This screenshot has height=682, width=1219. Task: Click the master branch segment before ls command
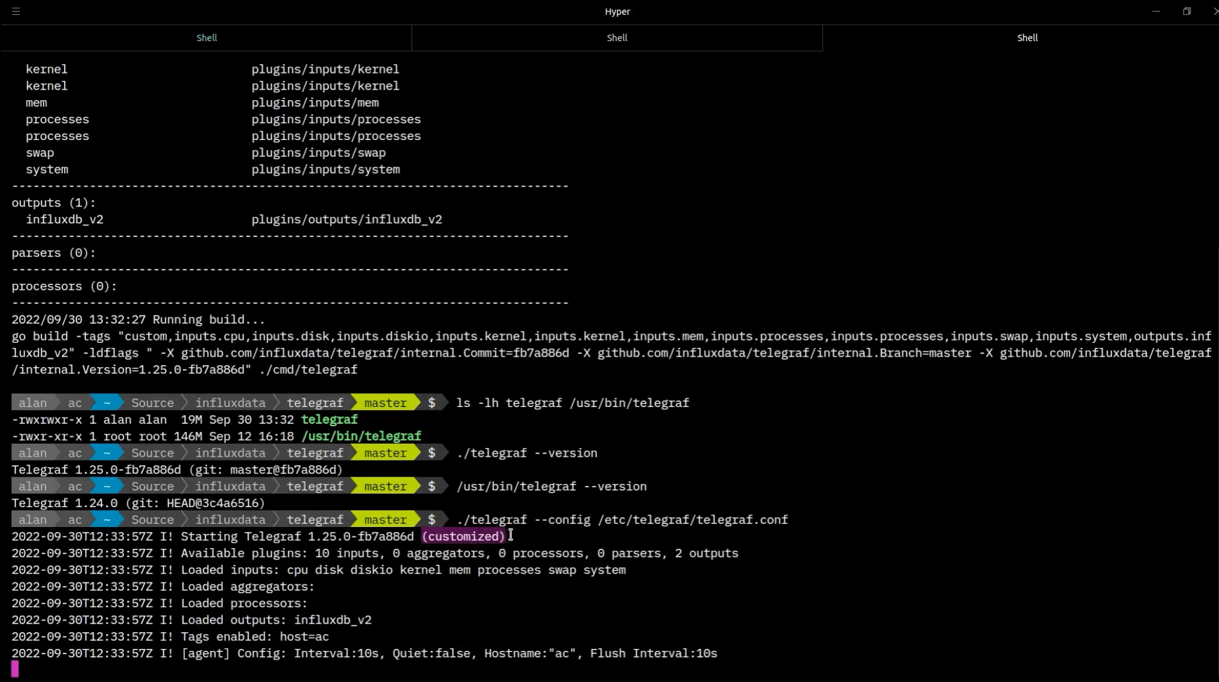385,403
